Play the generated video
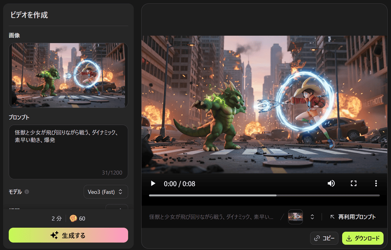 pos(153,184)
